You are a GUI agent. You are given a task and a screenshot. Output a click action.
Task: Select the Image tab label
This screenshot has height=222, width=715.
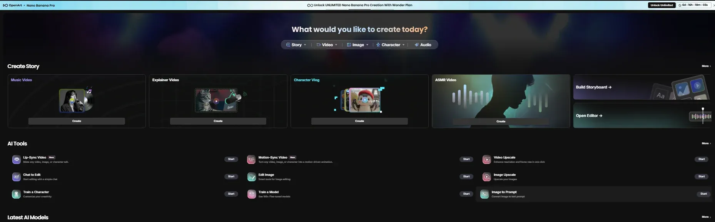(358, 45)
